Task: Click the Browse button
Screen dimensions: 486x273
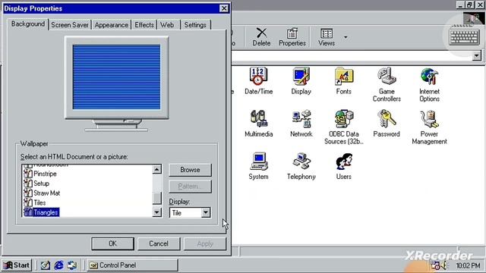Action: [190, 170]
